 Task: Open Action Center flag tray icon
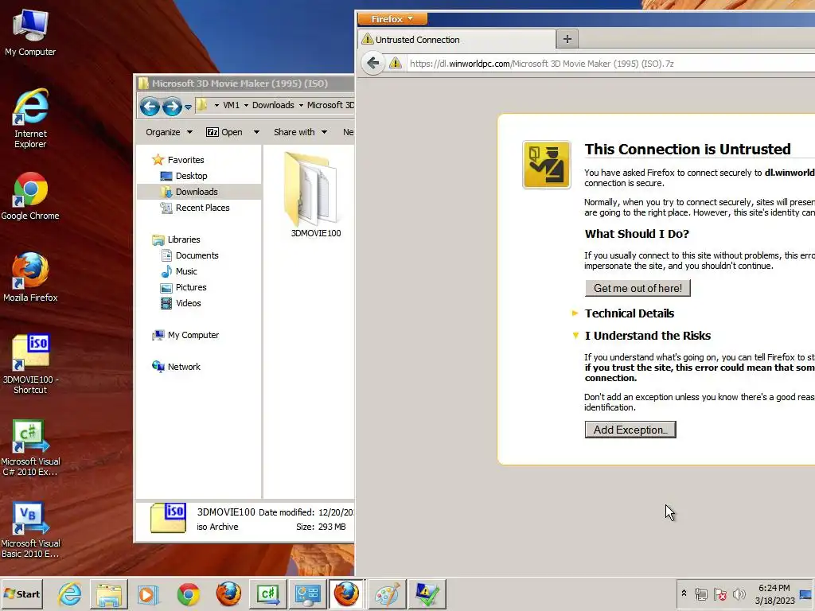(719, 593)
